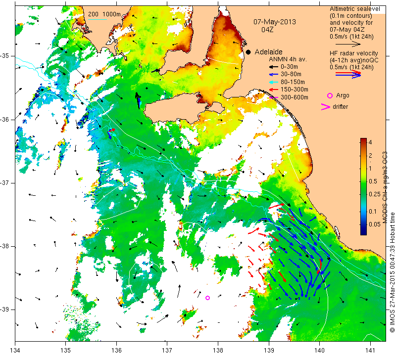Click the chlorophyll color bar dark red top
Image resolution: width=396 pixels, height=356 pixels.
tap(363, 140)
